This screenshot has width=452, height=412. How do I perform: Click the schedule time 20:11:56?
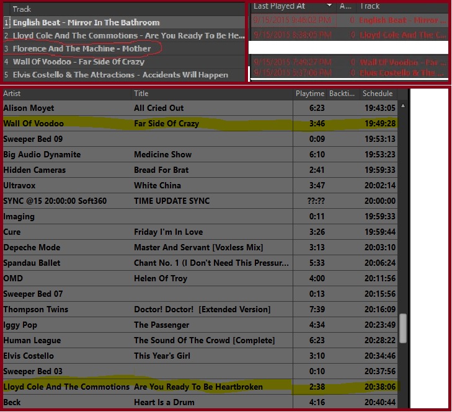point(380,278)
